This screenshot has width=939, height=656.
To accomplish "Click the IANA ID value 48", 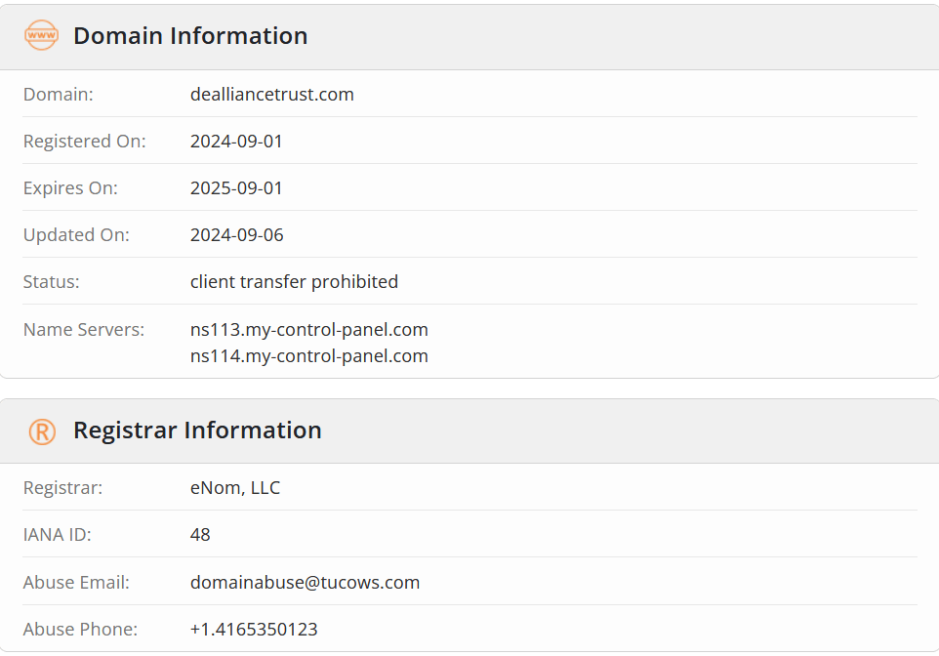I will click(200, 534).
